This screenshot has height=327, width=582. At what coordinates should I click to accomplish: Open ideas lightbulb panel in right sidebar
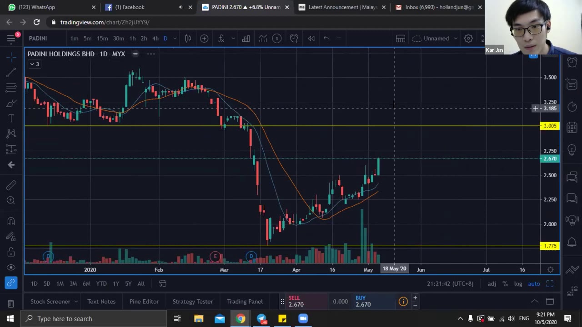click(x=572, y=150)
